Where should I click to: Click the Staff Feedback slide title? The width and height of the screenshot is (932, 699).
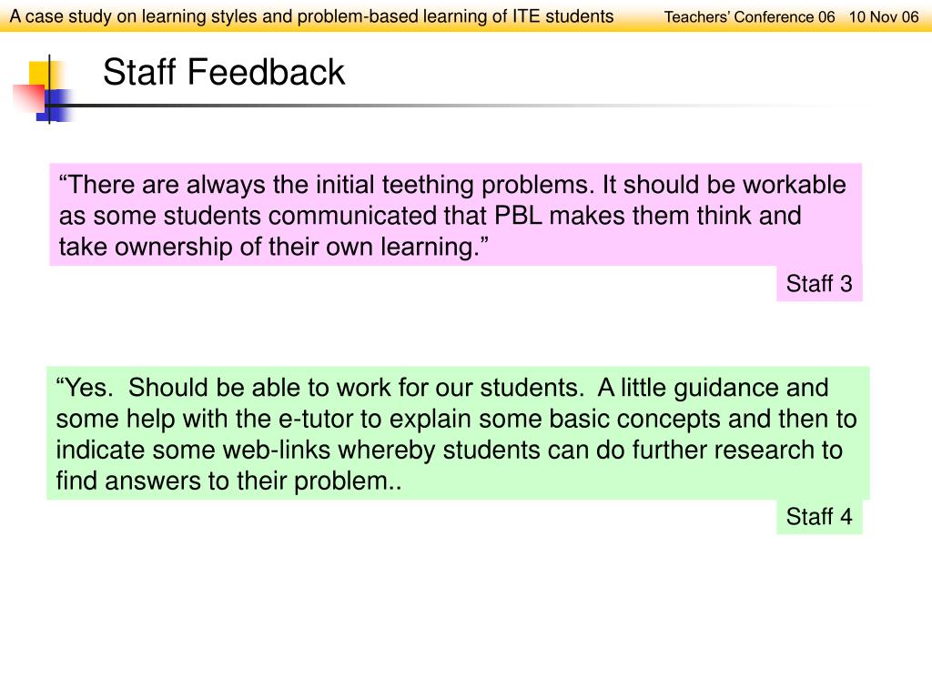pos(224,72)
